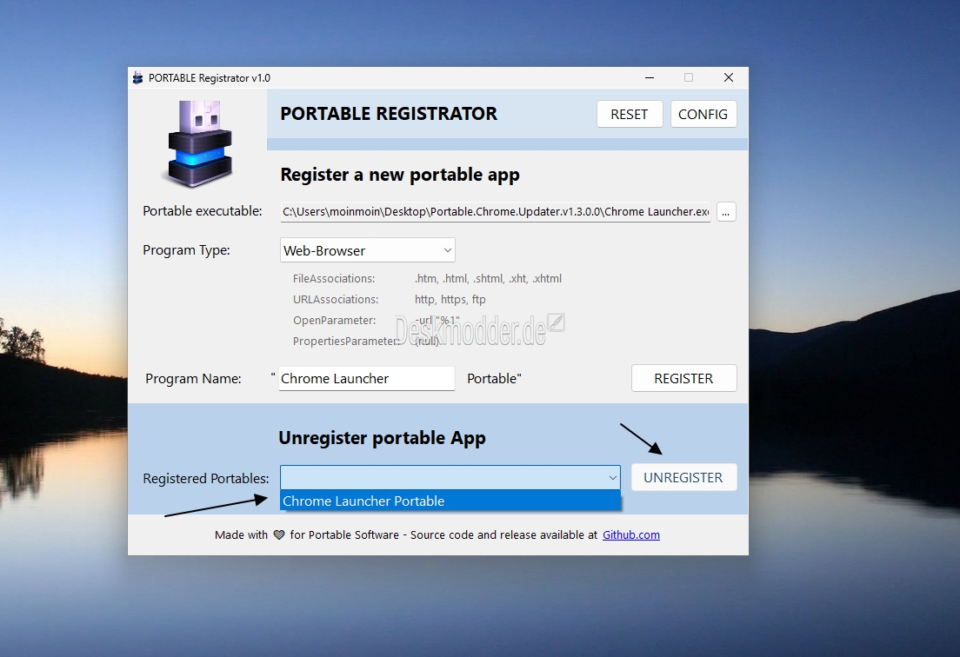Click the 'Portable executable:' label

click(202, 211)
